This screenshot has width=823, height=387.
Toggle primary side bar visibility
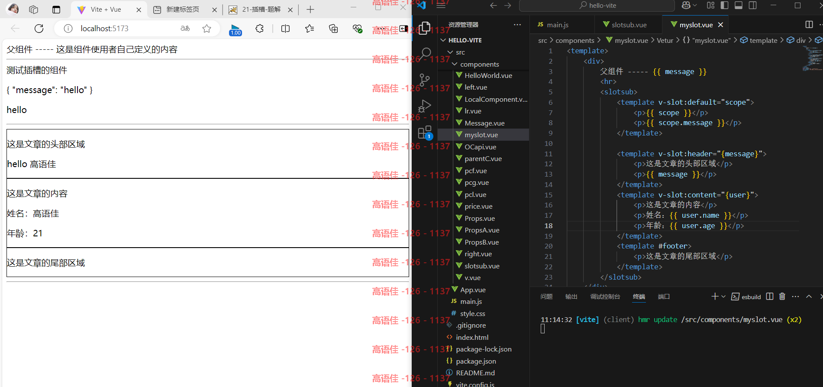[x=724, y=5]
